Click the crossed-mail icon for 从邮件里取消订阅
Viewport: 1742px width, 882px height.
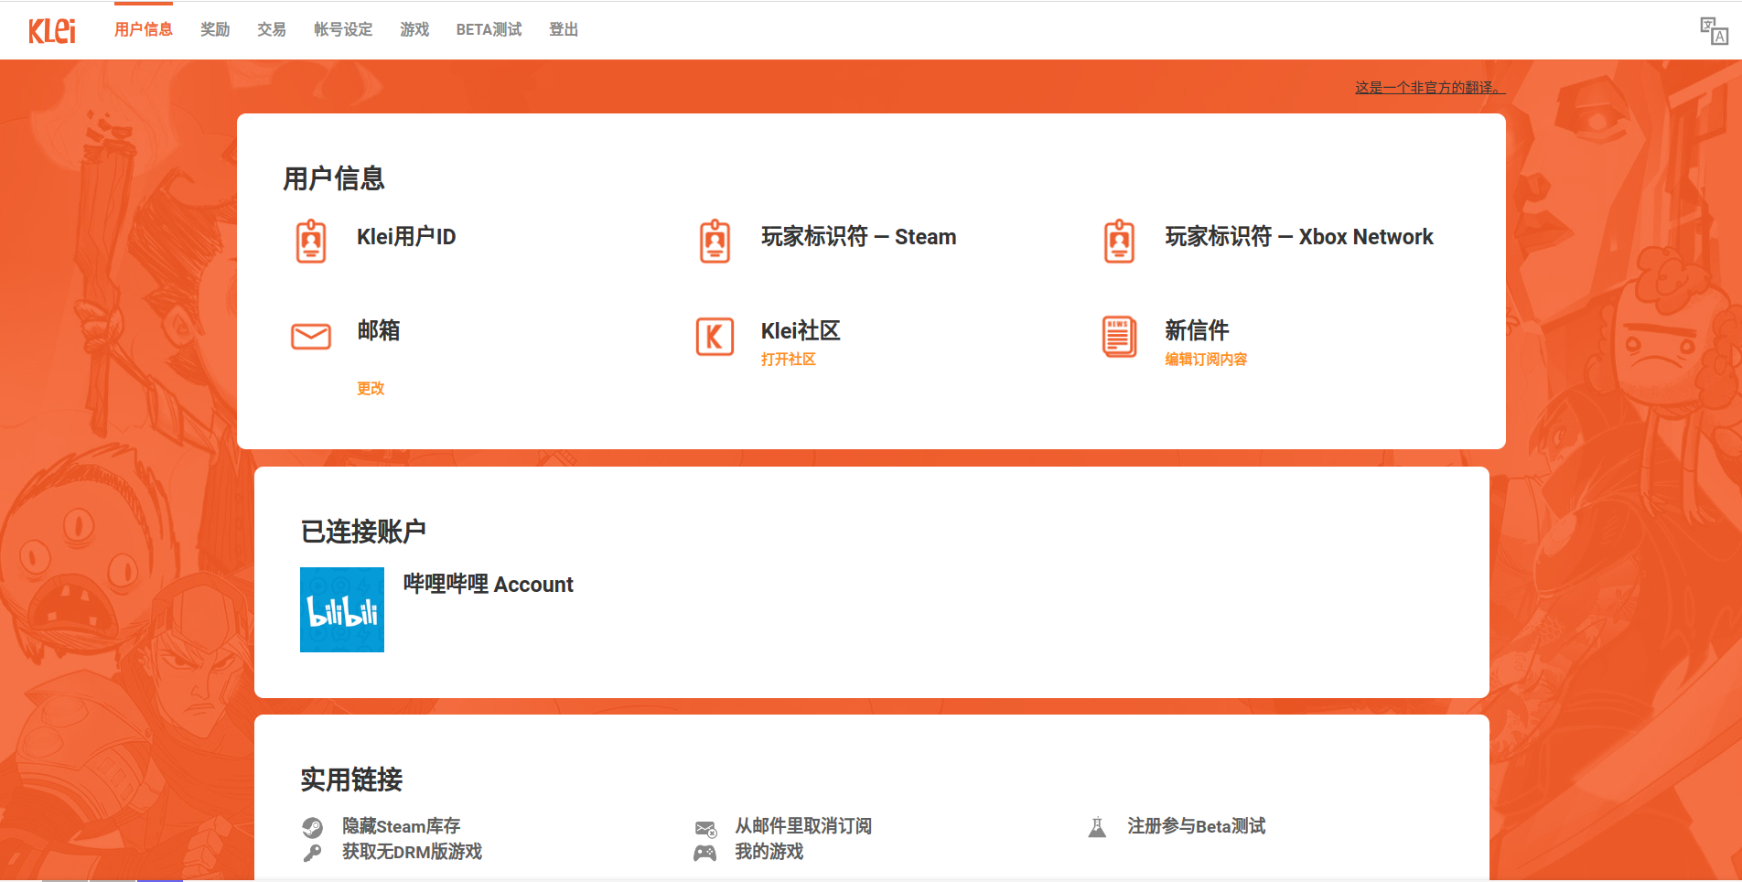point(705,827)
